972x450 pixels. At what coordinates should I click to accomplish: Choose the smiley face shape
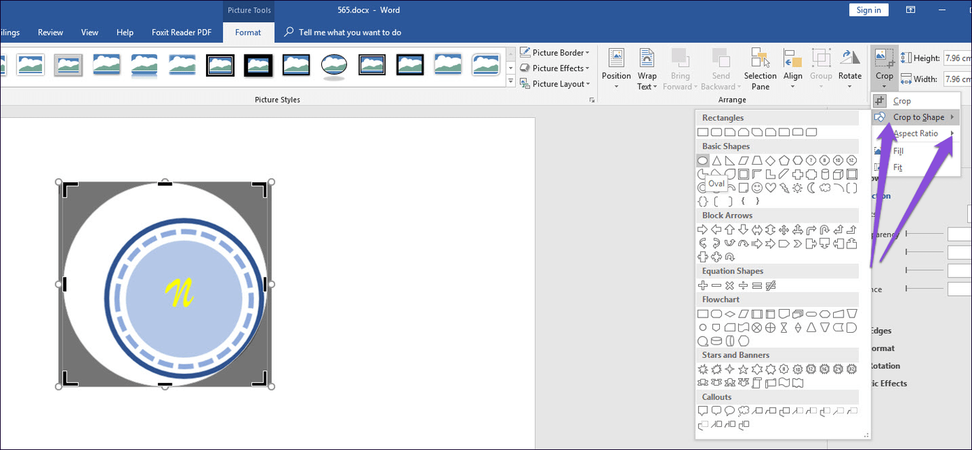757,188
